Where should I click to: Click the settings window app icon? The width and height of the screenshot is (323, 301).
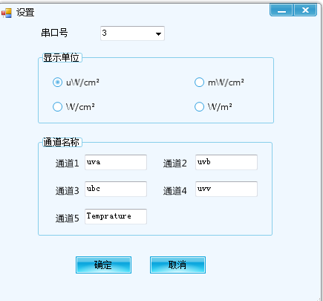coord(7,13)
